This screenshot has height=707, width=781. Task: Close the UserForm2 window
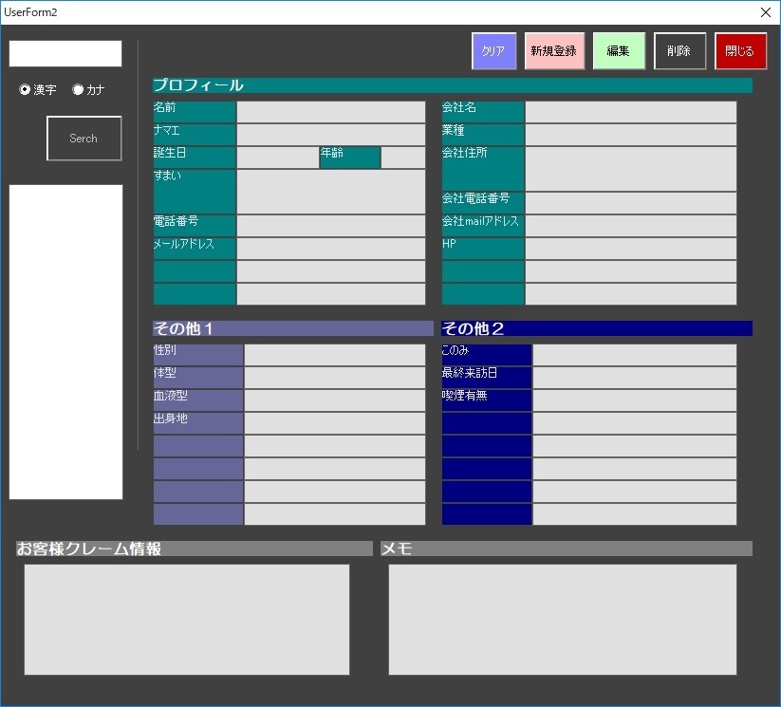766,12
